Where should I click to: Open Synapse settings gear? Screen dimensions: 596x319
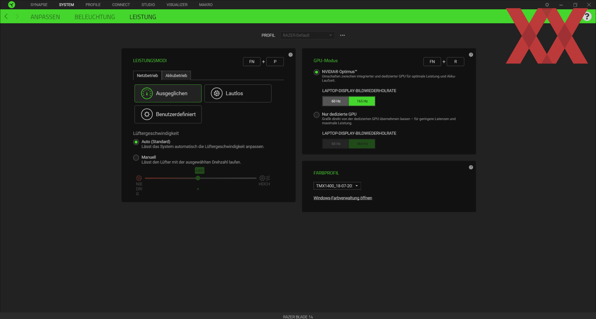click(x=547, y=5)
